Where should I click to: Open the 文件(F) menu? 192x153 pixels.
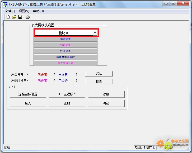[x=10, y=11]
